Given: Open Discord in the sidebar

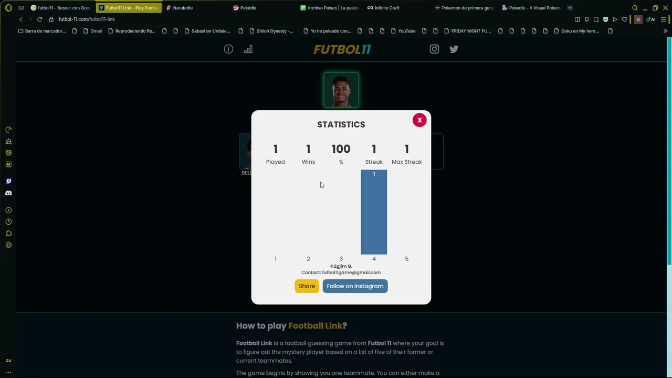Looking at the screenshot, I should coord(8,193).
